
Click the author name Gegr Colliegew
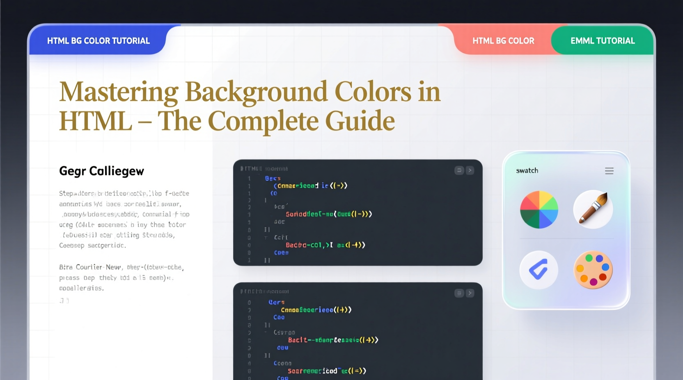pyautogui.click(x=101, y=171)
